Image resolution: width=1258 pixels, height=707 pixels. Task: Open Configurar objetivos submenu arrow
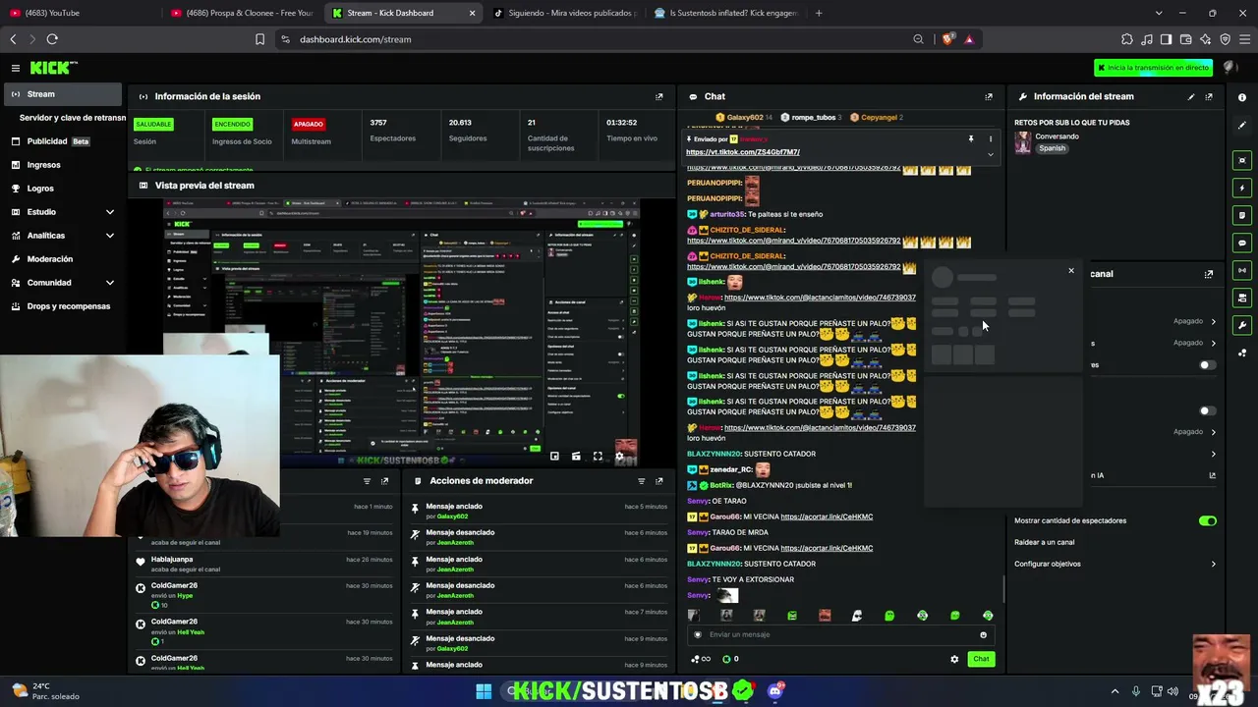(1214, 565)
